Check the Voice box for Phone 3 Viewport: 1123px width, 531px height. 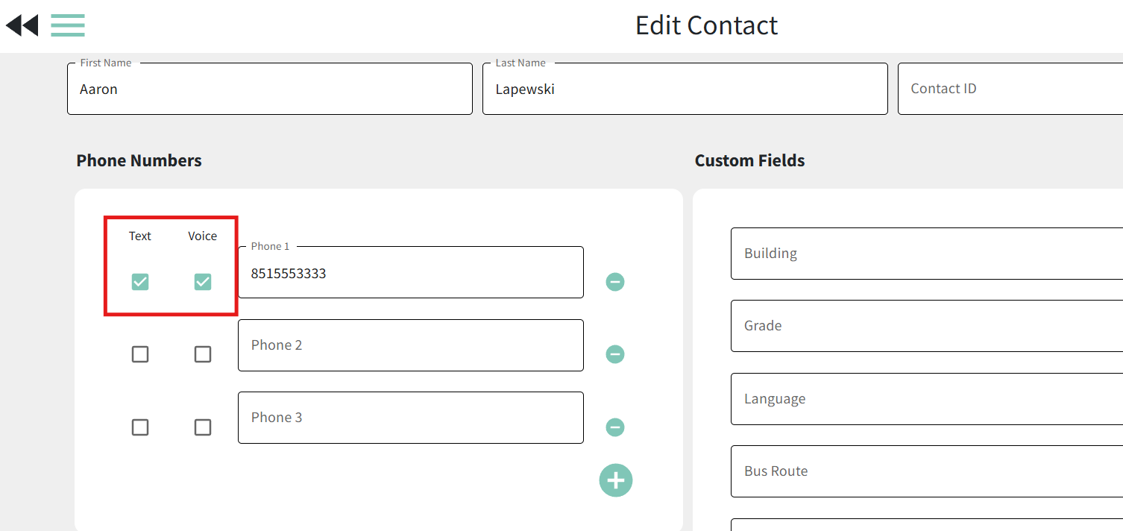[203, 427]
